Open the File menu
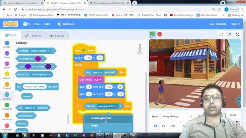Image resolution: width=246 pixels, height=138 pixels. tap(37, 24)
